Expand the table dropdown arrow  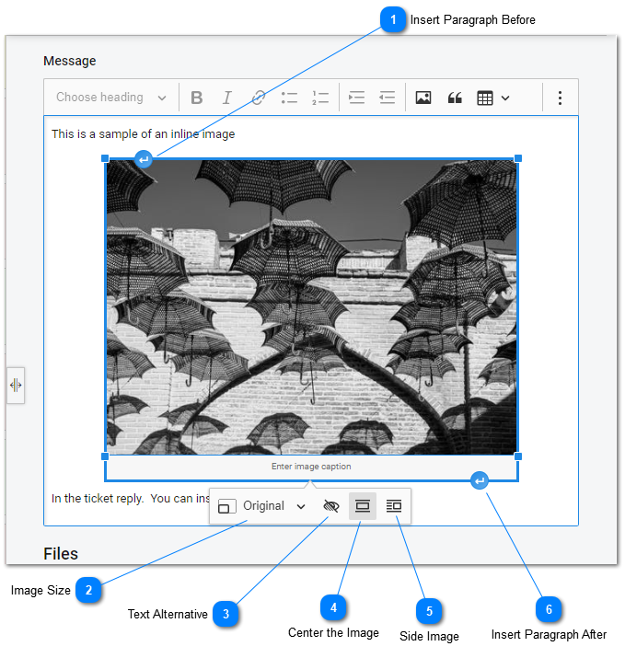(505, 98)
